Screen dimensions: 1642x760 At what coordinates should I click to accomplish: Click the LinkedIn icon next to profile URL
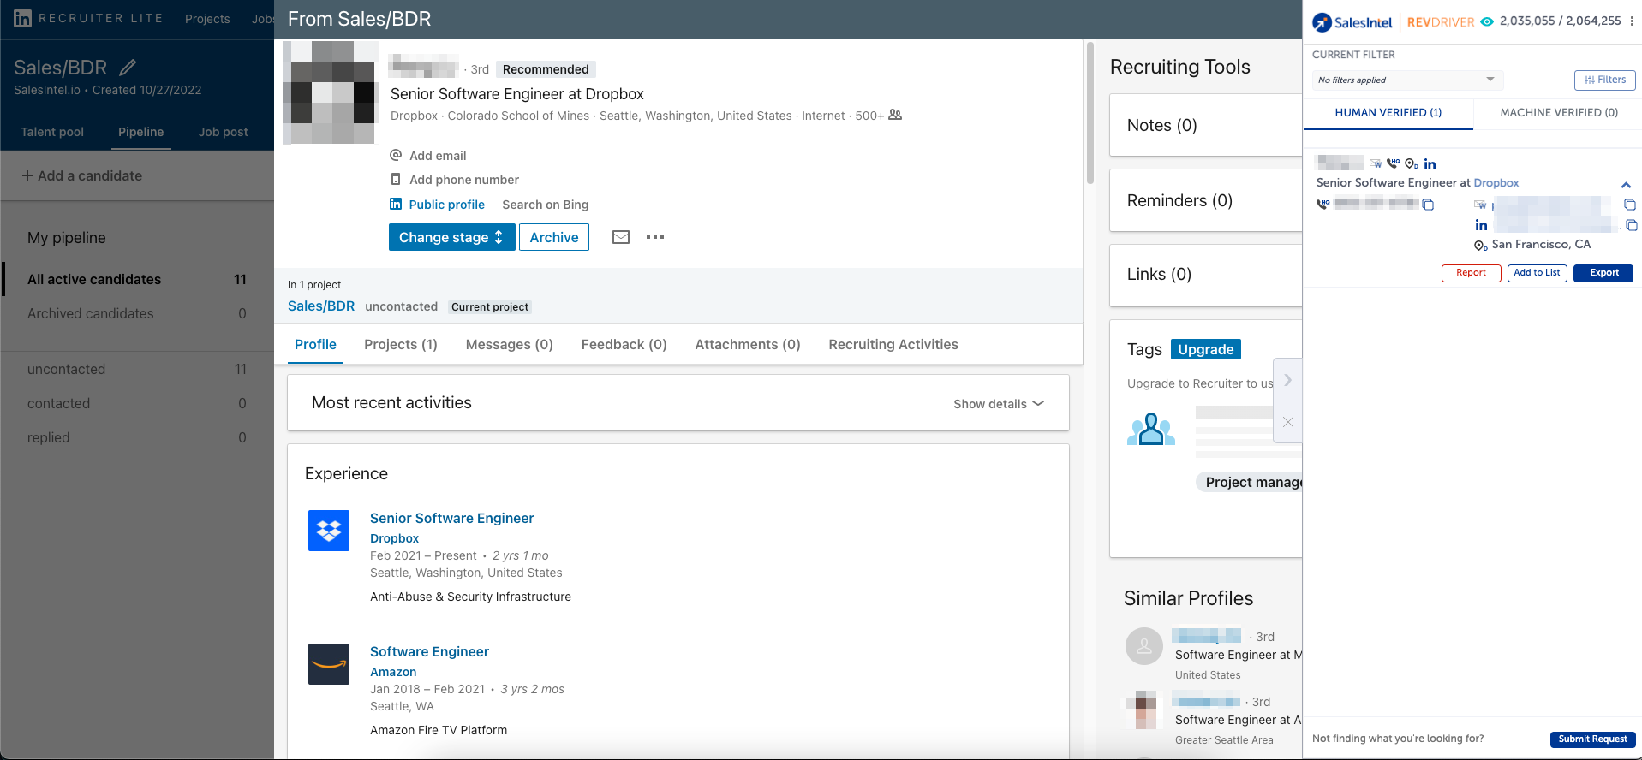[x=1481, y=225]
